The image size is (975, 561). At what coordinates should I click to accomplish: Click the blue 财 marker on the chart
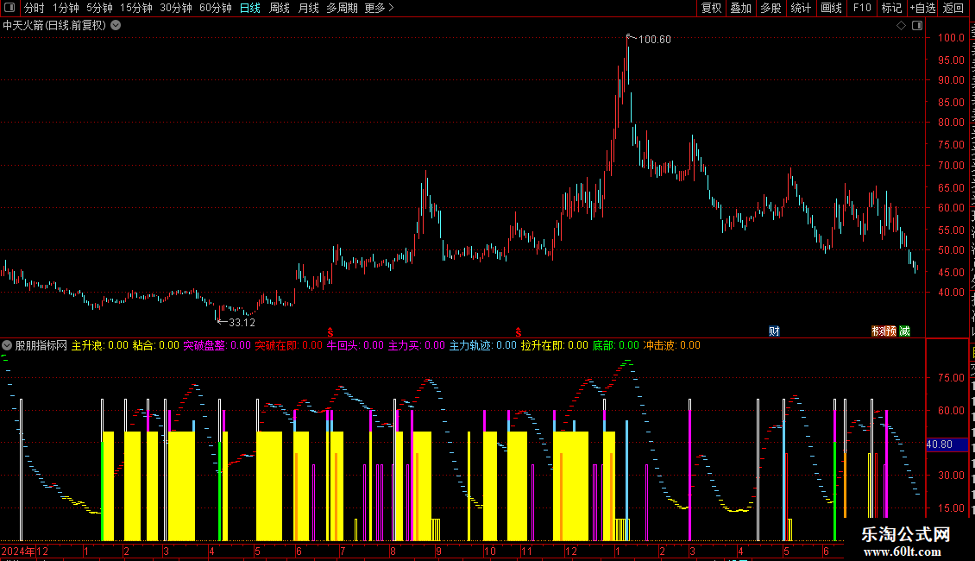[774, 331]
